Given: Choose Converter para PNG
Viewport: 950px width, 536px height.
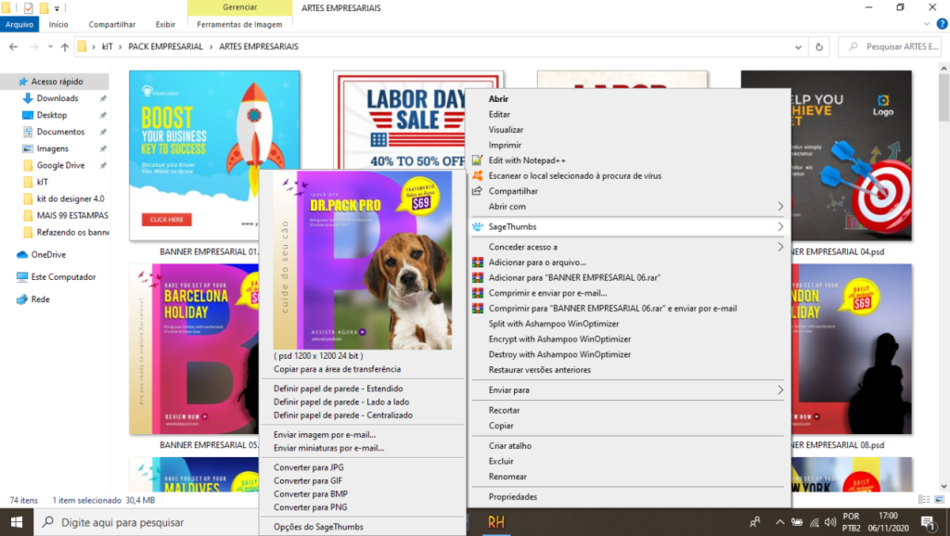Looking at the screenshot, I should click(x=311, y=507).
